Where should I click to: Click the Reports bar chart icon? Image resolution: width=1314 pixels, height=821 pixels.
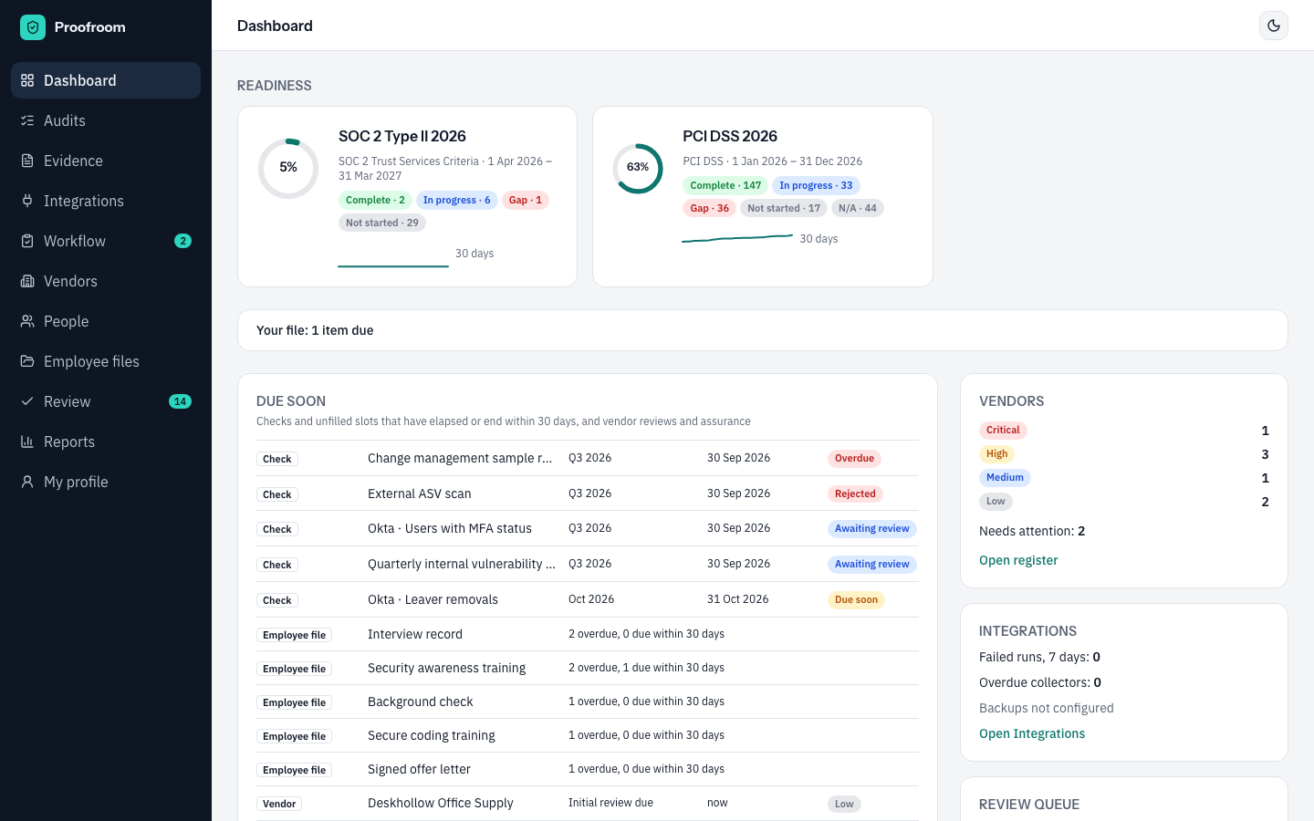27,442
